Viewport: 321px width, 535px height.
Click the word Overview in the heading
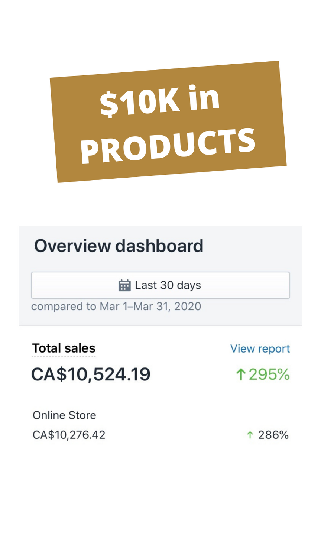coord(72,246)
